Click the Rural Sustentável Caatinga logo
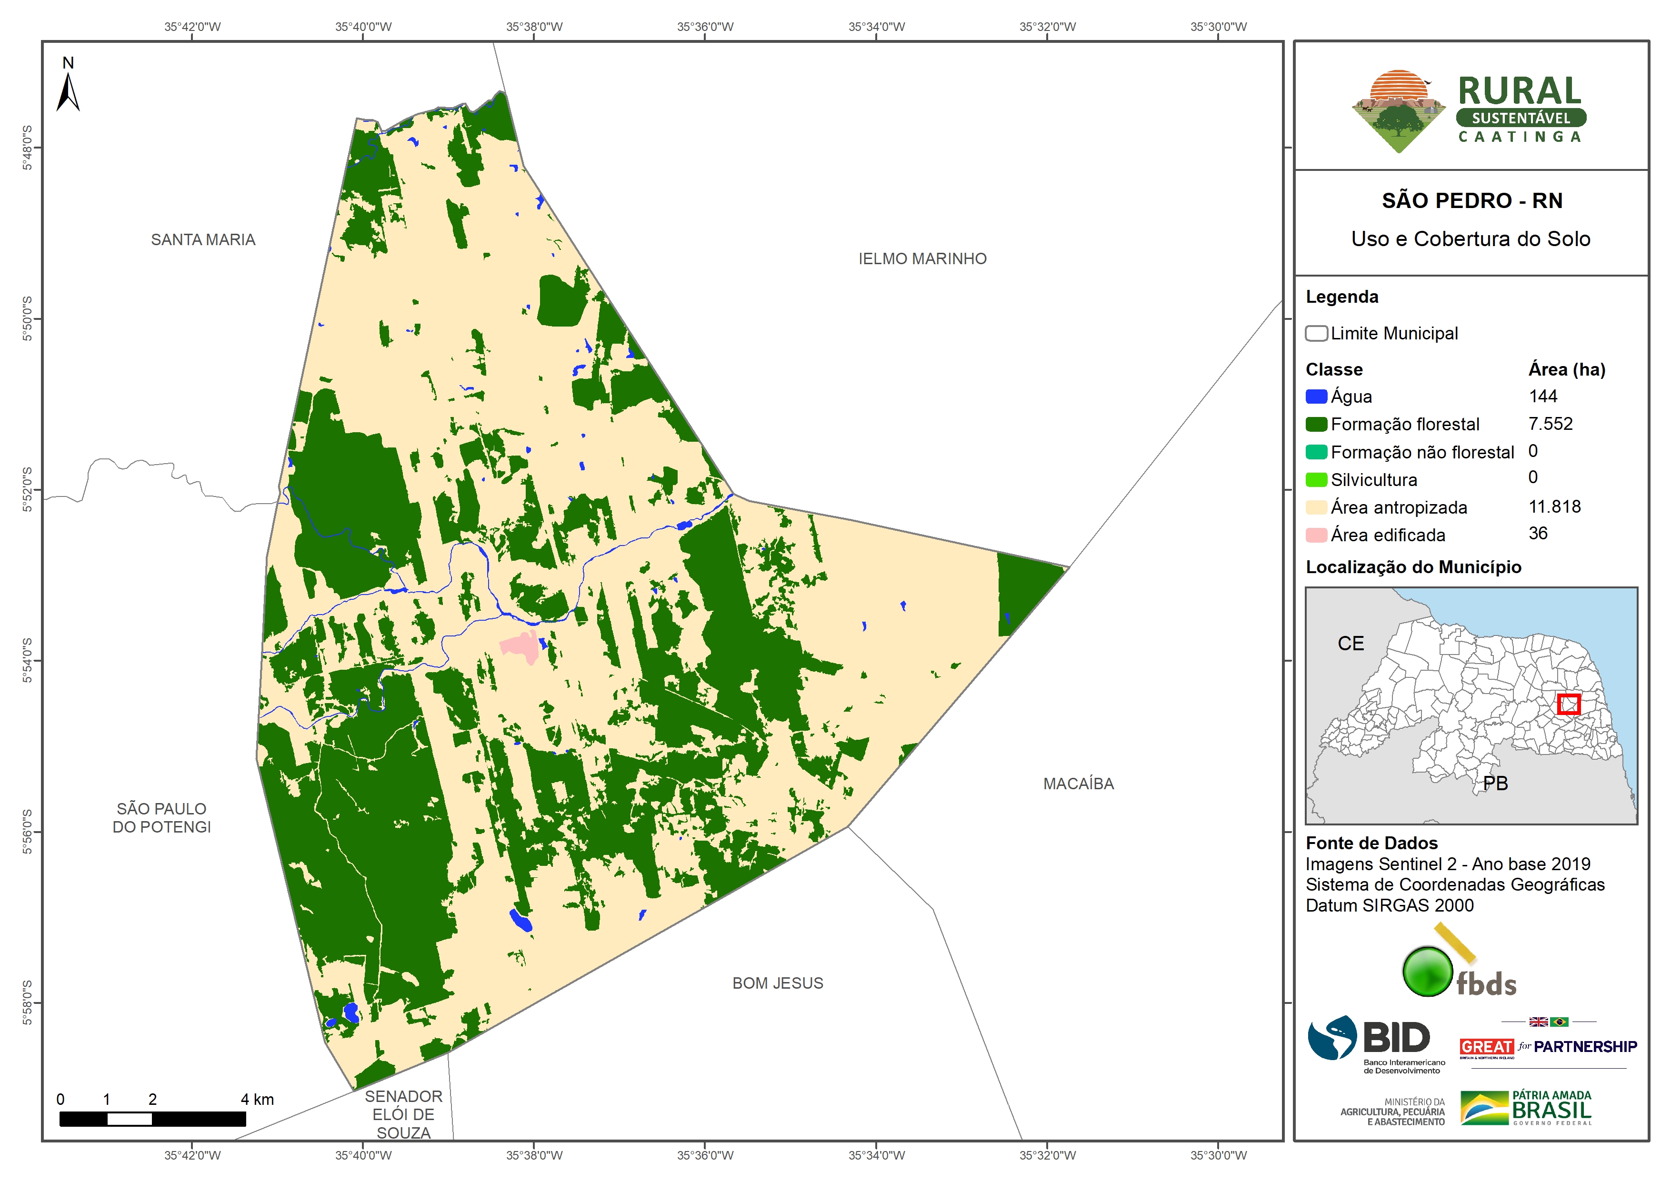Screen dimensions: 1671x1181 coord(1469,110)
